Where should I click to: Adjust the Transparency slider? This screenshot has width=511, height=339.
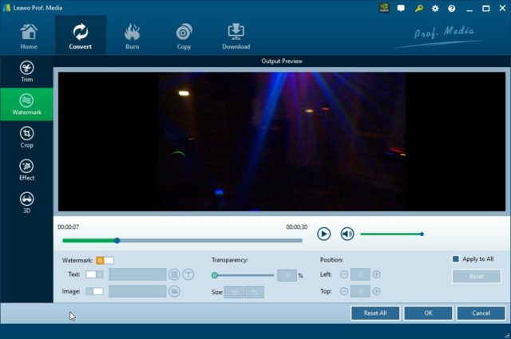(x=243, y=275)
